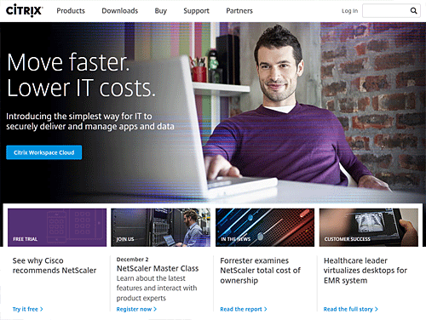Click 'NetScaler Master Class' heading
The height and width of the screenshot is (320, 426).
[158, 268]
